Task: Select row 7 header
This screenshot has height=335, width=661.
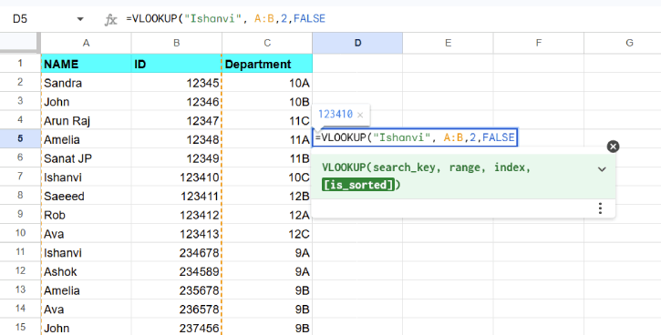Action: (20, 177)
